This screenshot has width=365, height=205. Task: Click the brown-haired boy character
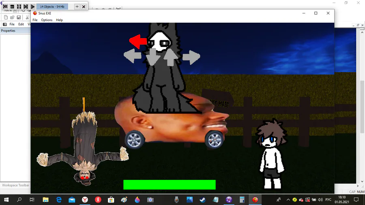click(x=271, y=154)
